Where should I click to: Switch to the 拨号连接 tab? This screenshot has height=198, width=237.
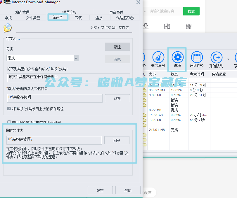pos(70,12)
